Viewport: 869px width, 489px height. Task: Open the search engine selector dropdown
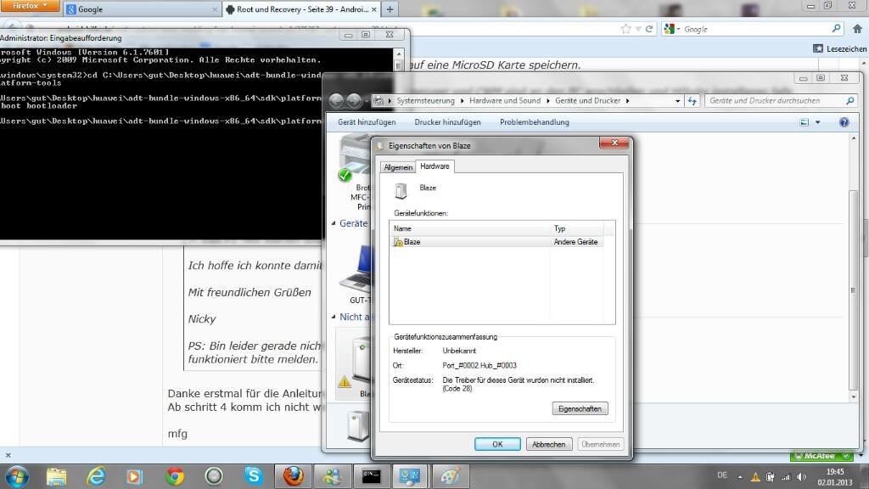tap(672, 29)
